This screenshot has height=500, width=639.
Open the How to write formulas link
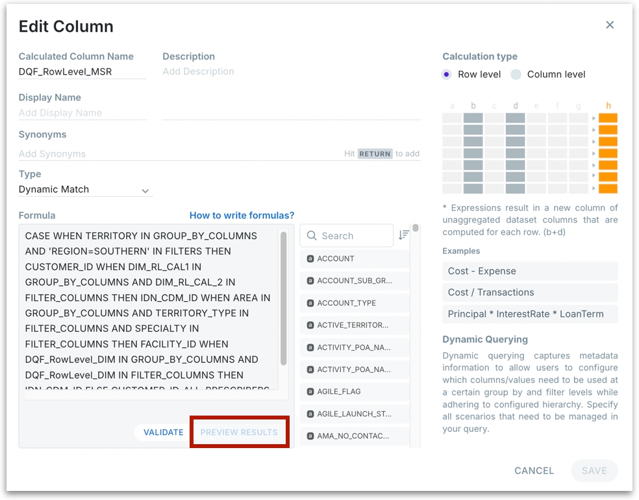242,216
